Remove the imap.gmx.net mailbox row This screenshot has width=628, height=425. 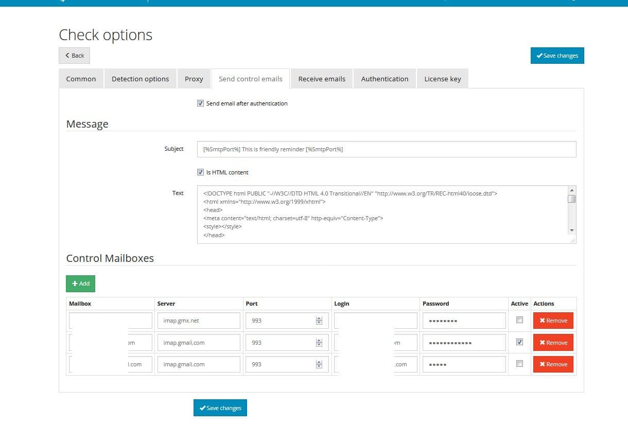pos(553,321)
